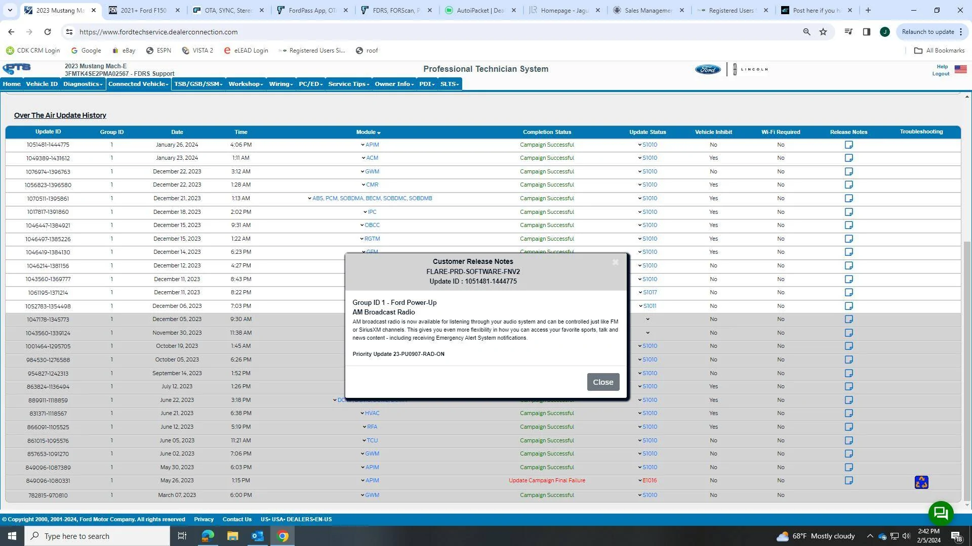Image resolution: width=972 pixels, height=546 pixels.
Task: Open TSB/GSB/SSM dropdown menu
Action: 198,84
